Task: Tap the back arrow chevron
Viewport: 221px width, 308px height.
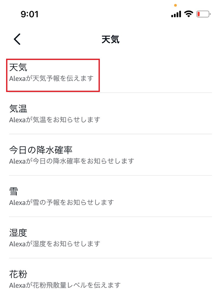Action: [17, 39]
